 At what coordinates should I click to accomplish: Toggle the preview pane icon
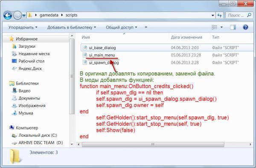pyautogui.click(x=233, y=27)
